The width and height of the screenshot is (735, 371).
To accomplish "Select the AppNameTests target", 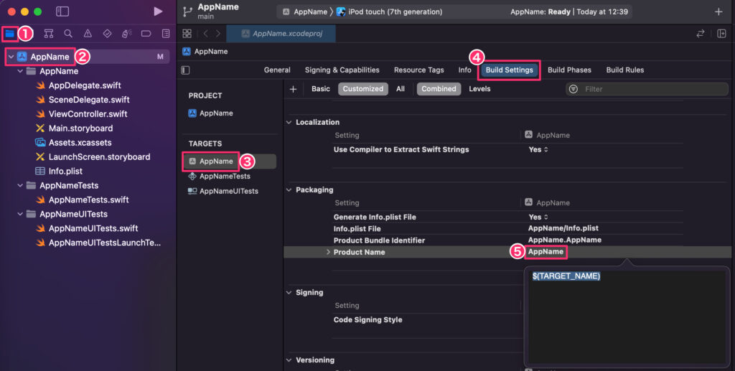I will [225, 177].
